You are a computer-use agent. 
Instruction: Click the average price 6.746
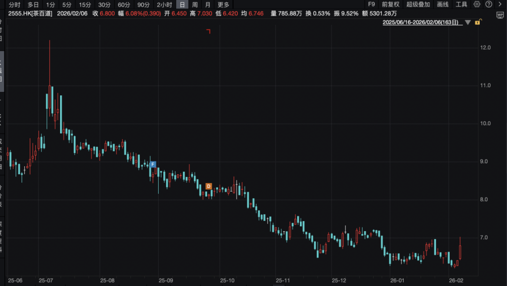tap(256, 14)
